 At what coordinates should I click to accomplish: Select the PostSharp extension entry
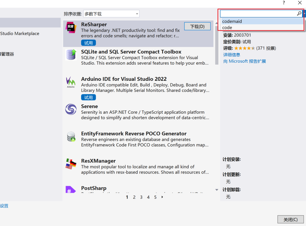[x=138, y=189]
